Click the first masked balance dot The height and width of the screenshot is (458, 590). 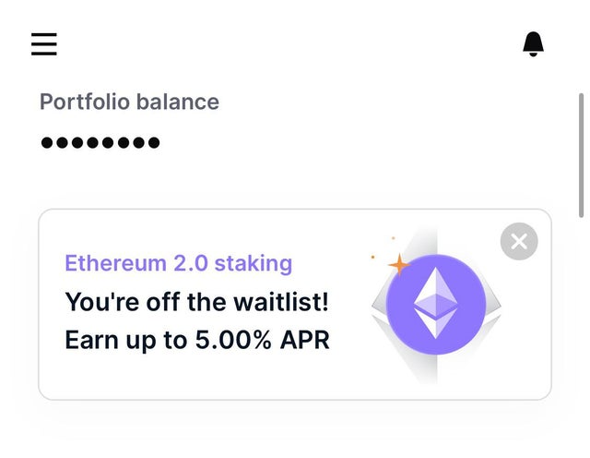(47, 142)
